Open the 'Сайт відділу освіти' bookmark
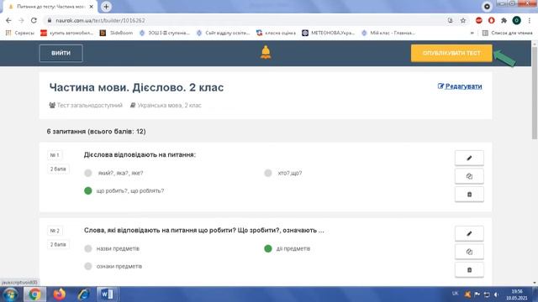This screenshot has width=538, height=302. tap(223, 33)
